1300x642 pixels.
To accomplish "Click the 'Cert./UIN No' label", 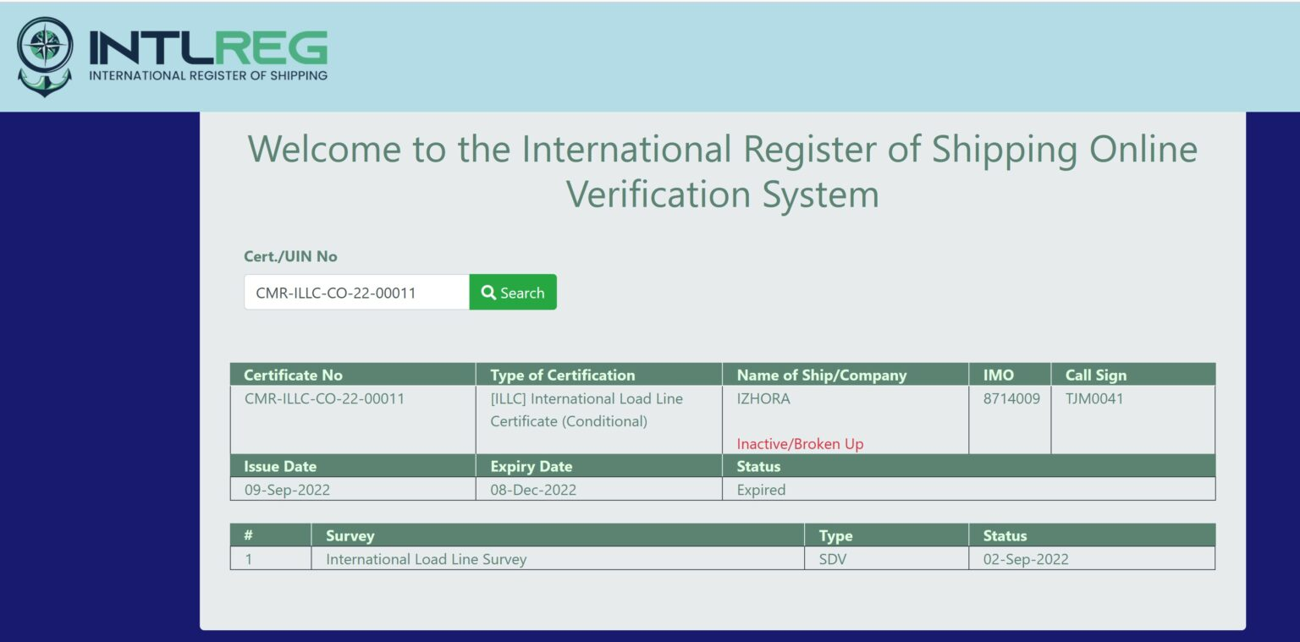I will click(x=290, y=256).
